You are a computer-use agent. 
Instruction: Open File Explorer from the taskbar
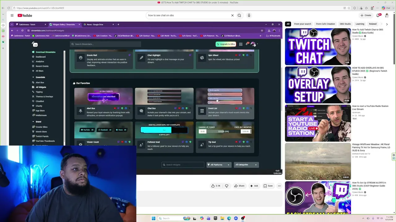(x=222, y=218)
